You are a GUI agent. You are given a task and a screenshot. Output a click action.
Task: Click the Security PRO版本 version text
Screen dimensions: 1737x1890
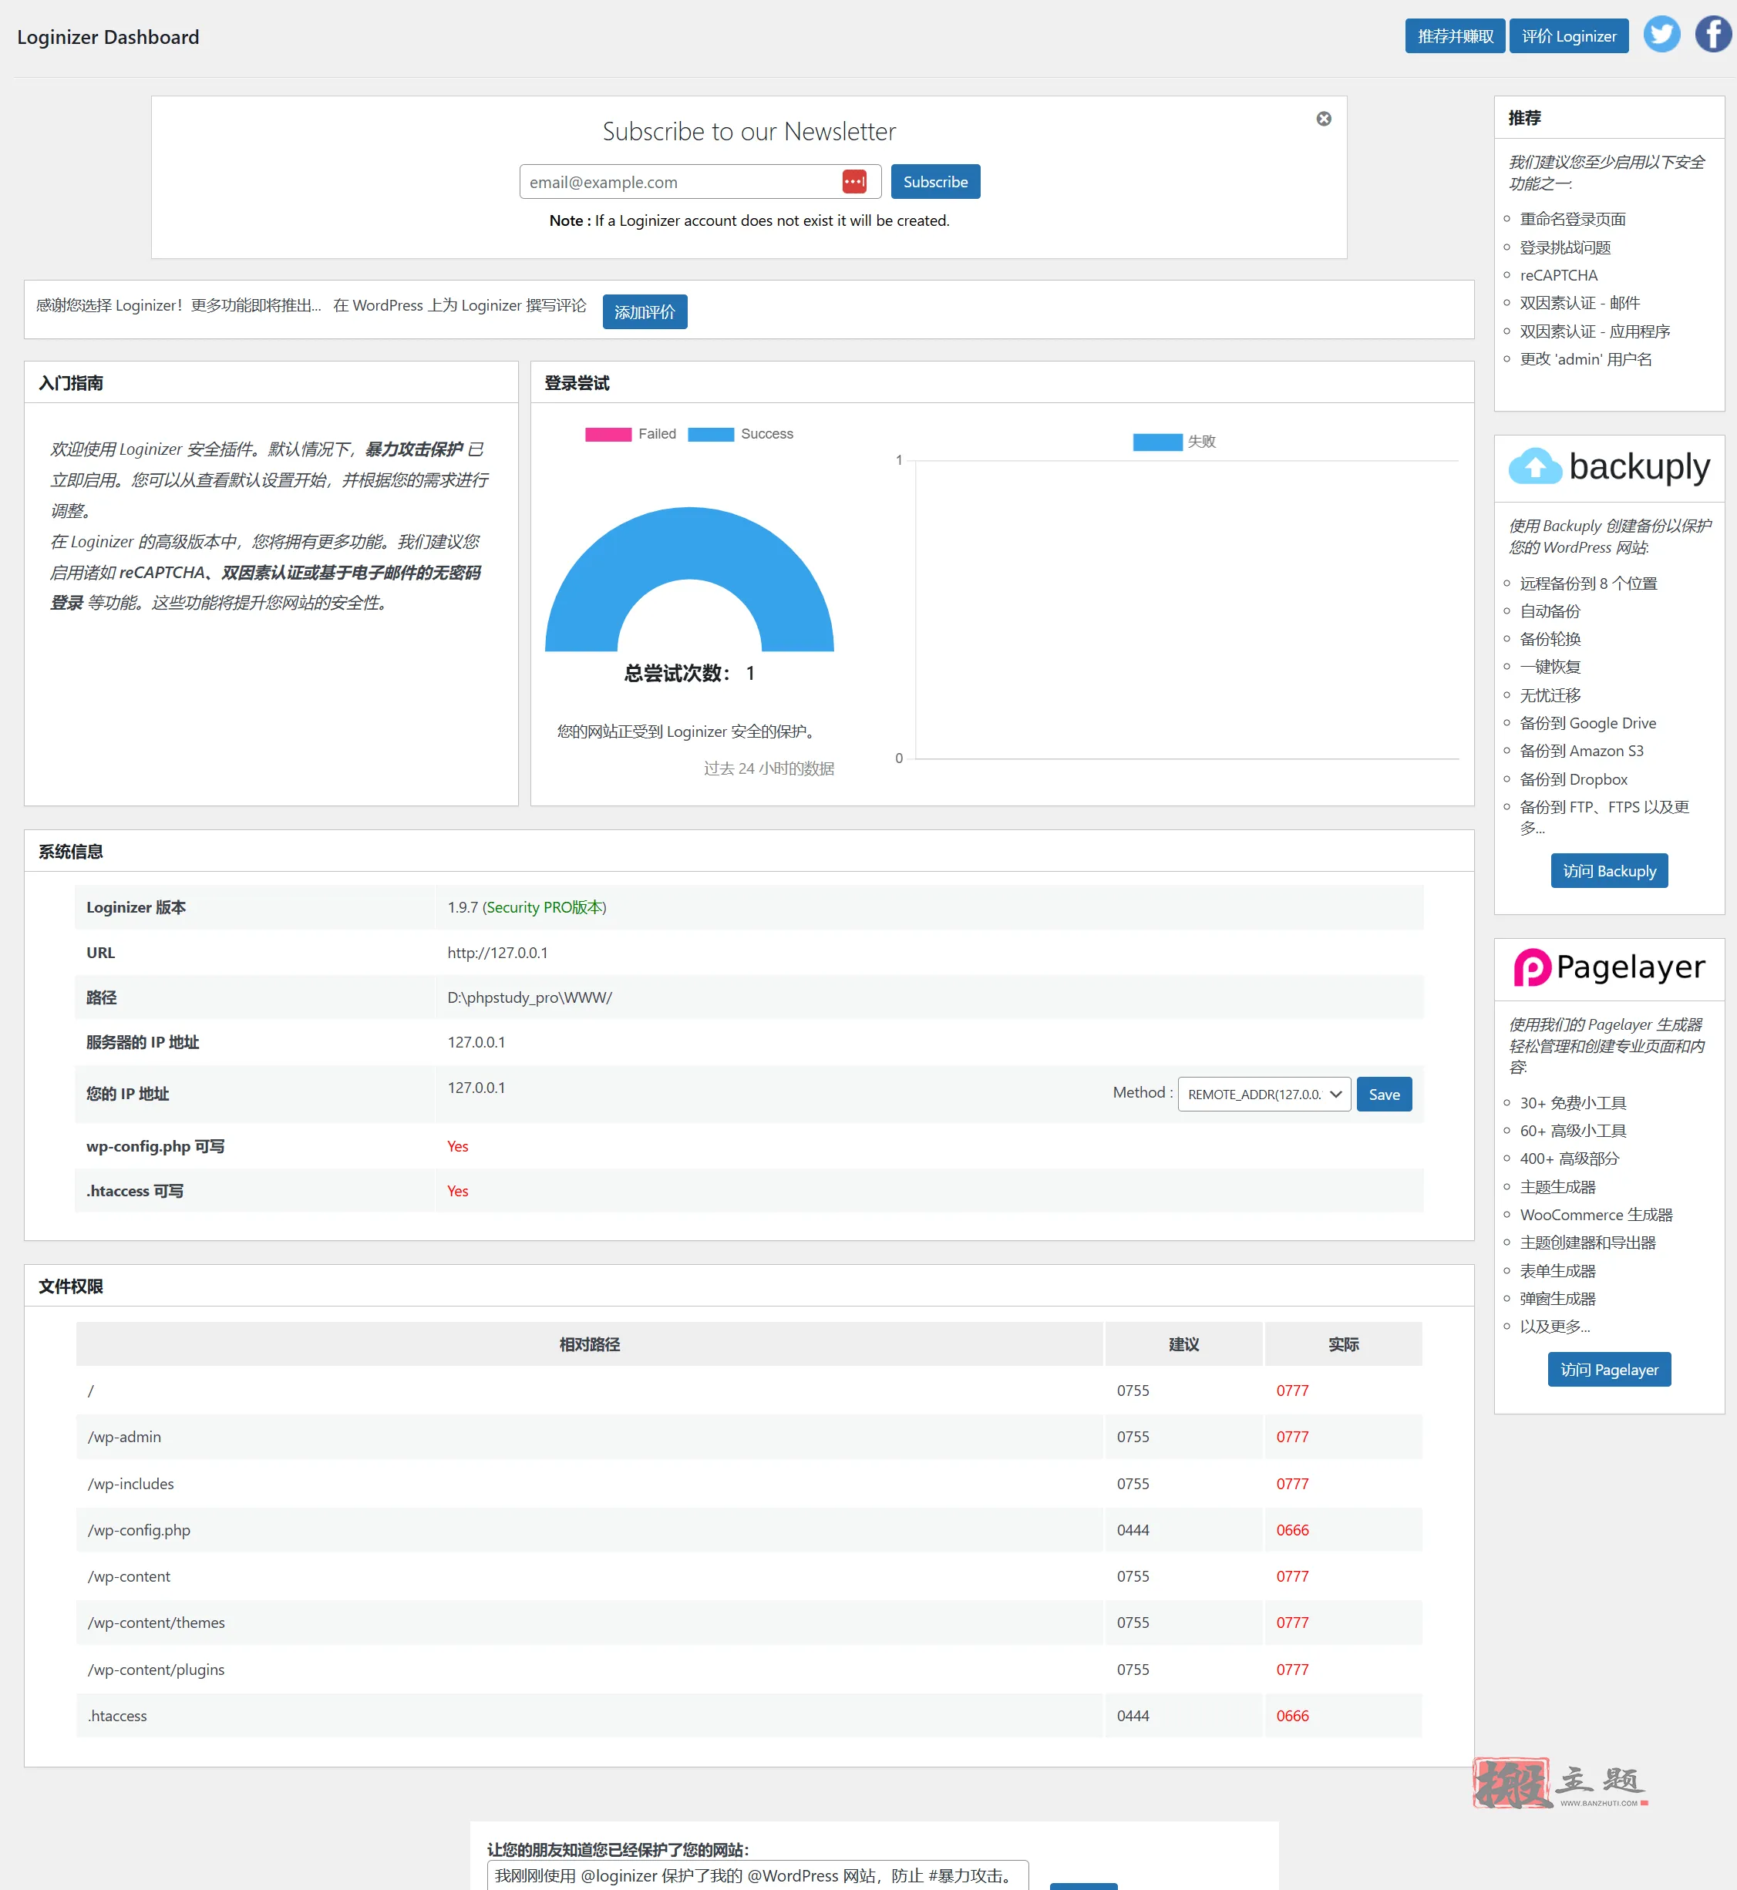(x=544, y=907)
